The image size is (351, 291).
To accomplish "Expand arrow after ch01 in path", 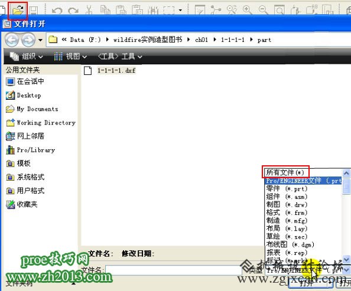I will [x=214, y=40].
